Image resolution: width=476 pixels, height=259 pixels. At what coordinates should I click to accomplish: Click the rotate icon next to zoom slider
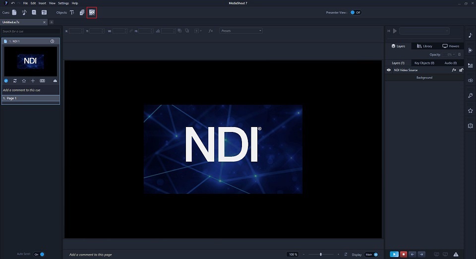pos(346,255)
